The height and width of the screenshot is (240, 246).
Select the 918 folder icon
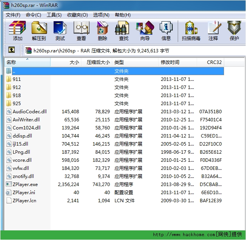click(9, 95)
